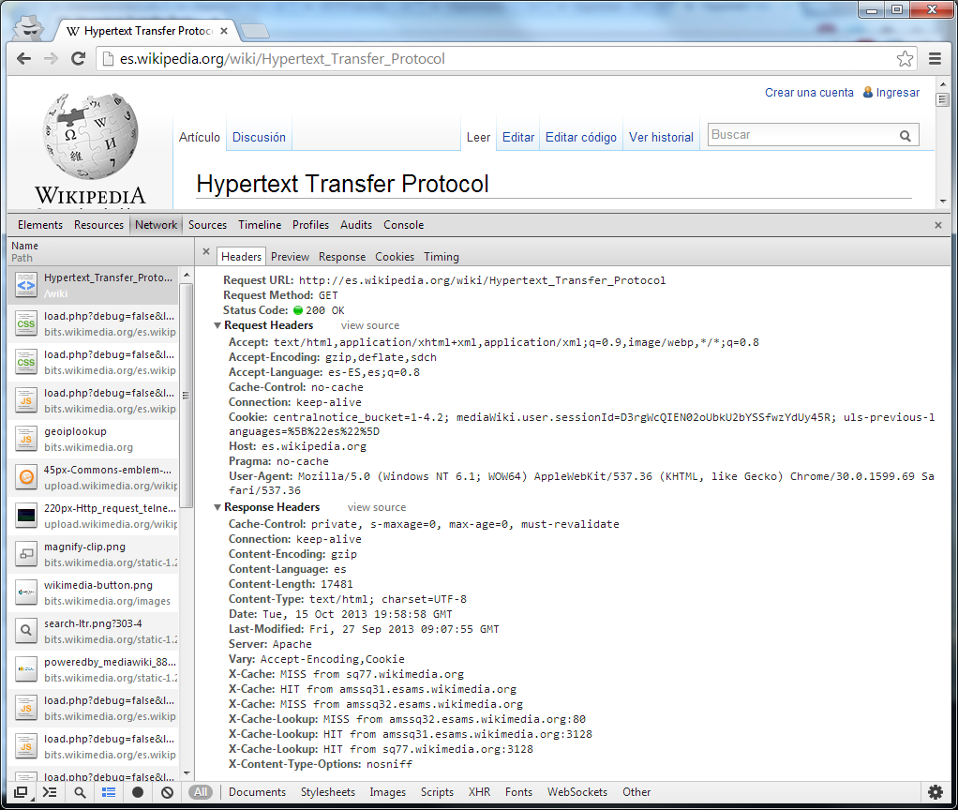Screen dimensions: 958x810
Task: Open the Chrome menu icon
Action: 935,59
